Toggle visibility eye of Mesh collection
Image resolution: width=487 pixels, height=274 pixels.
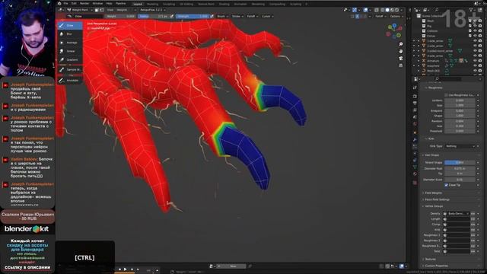coord(475,21)
